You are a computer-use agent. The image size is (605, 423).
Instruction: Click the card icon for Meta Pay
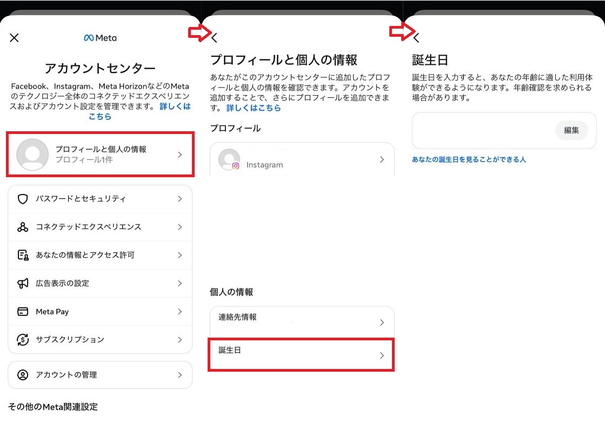click(x=23, y=312)
